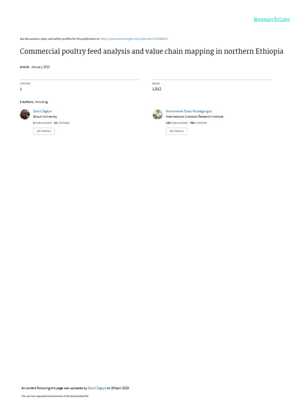The image size is (305, 406).
Task: Click See Profile under Dawit Zegeye
Action: (x=44, y=131)
